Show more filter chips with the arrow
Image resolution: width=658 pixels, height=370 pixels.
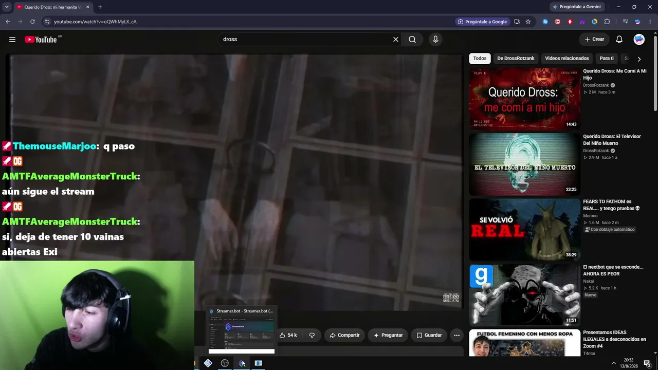[639, 59]
